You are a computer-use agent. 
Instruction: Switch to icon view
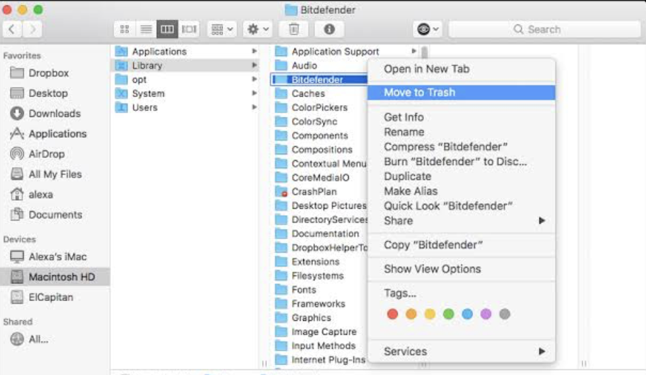click(124, 29)
